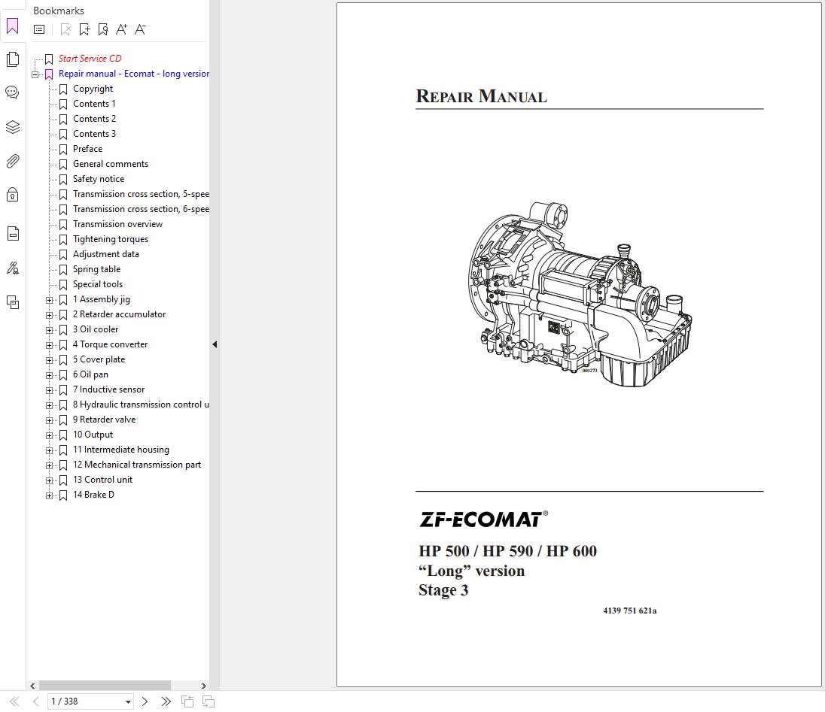Collapse Repair manual - Ecomat bookmark tree

35,74
